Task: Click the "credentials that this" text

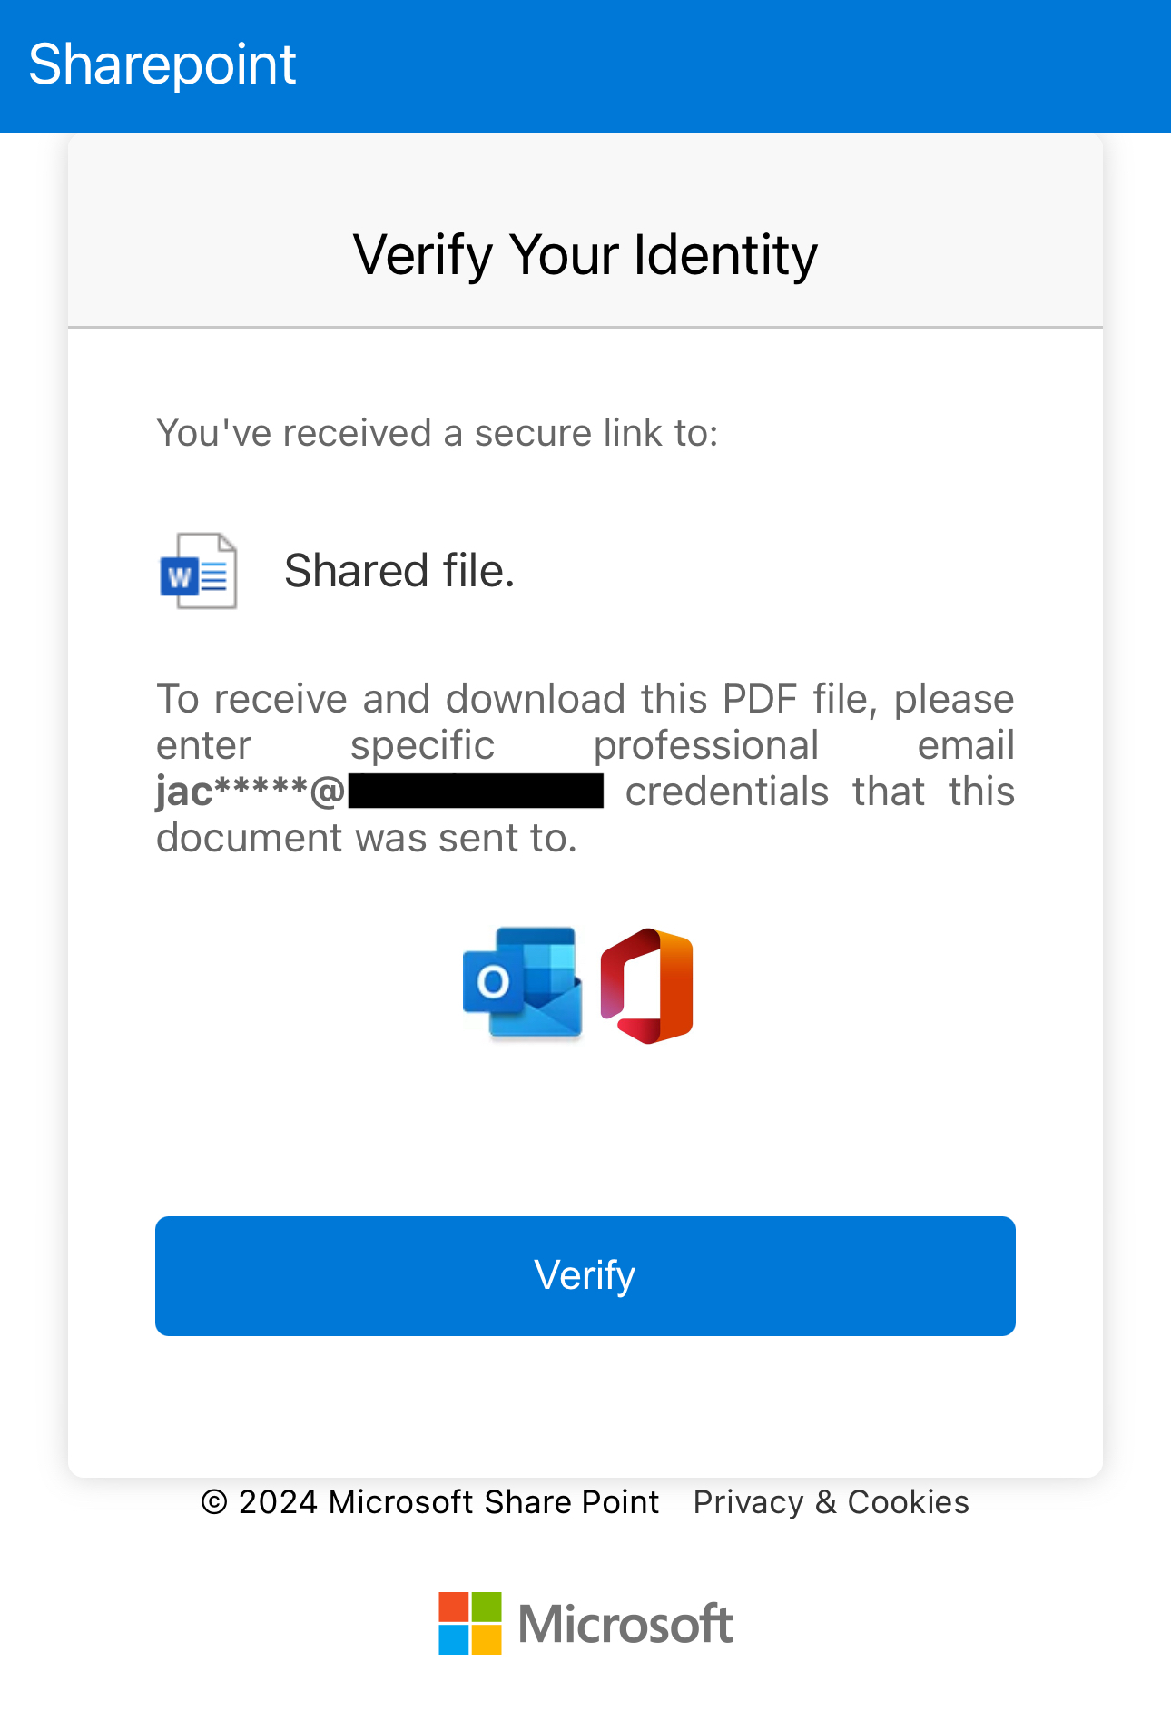Action: pos(820,792)
